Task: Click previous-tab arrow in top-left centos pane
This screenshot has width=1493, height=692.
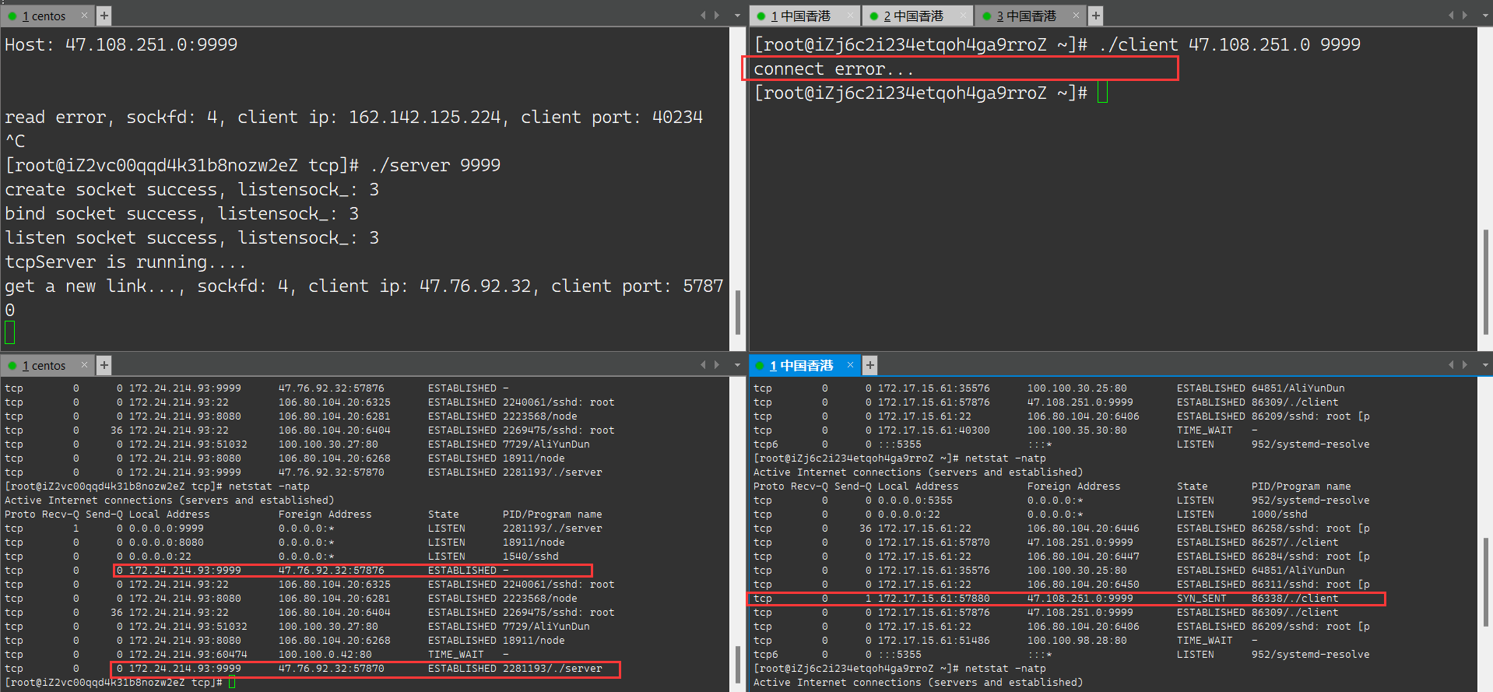Action: [x=703, y=16]
